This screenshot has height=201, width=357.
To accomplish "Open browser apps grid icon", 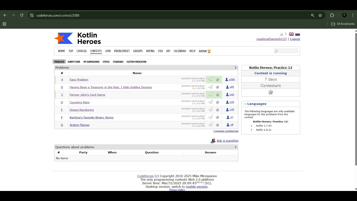I will (4, 24).
